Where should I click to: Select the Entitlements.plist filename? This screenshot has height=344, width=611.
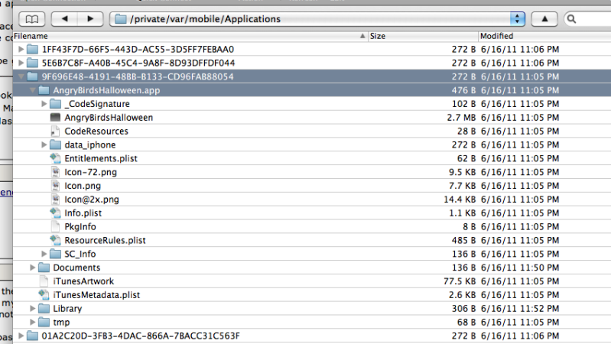pos(101,158)
